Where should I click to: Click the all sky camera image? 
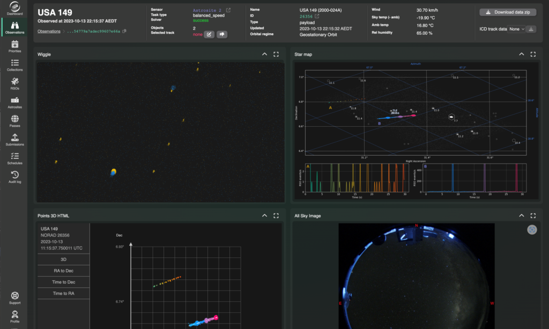[417, 276]
